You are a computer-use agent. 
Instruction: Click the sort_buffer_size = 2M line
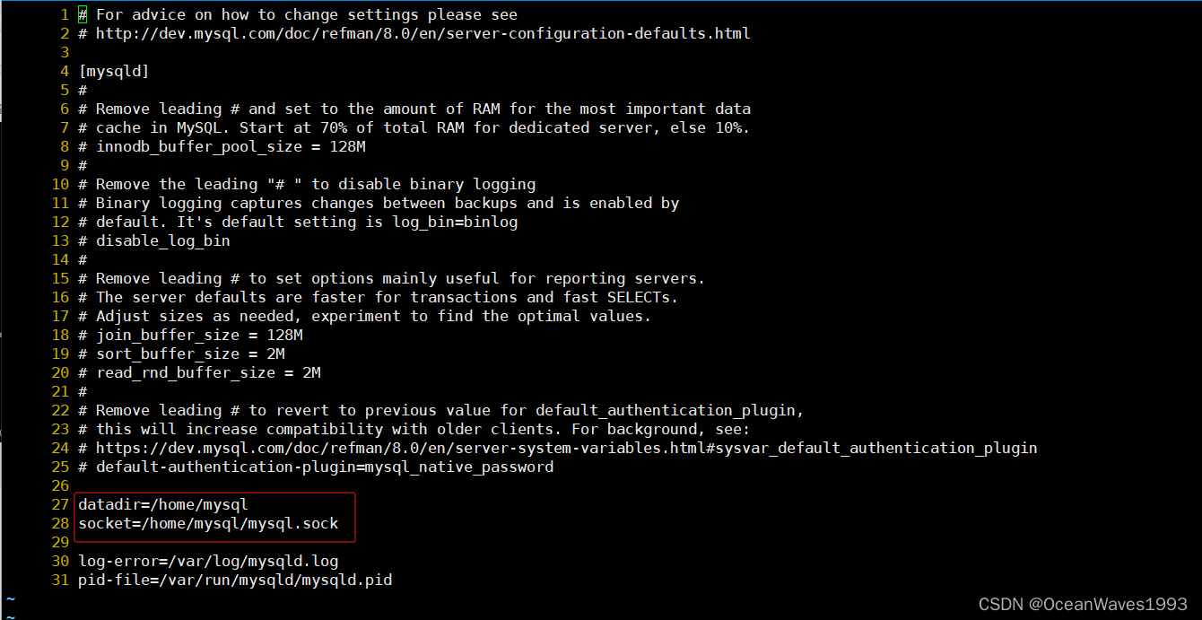pyautogui.click(x=181, y=354)
